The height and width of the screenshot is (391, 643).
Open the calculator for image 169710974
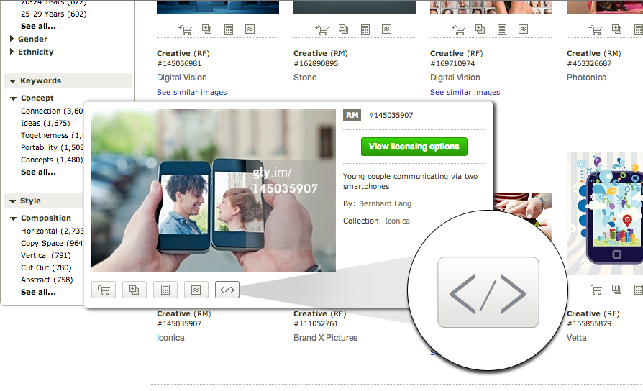point(502,29)
